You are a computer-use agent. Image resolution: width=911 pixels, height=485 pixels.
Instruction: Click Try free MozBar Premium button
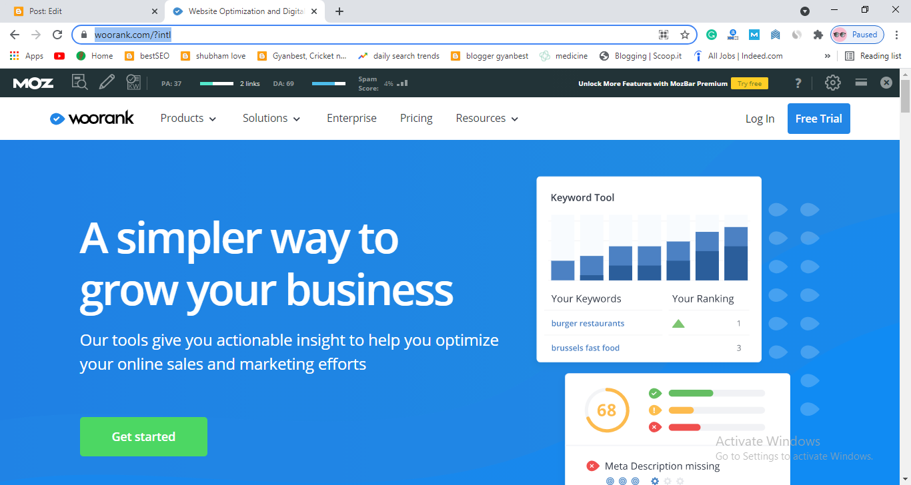750,83
